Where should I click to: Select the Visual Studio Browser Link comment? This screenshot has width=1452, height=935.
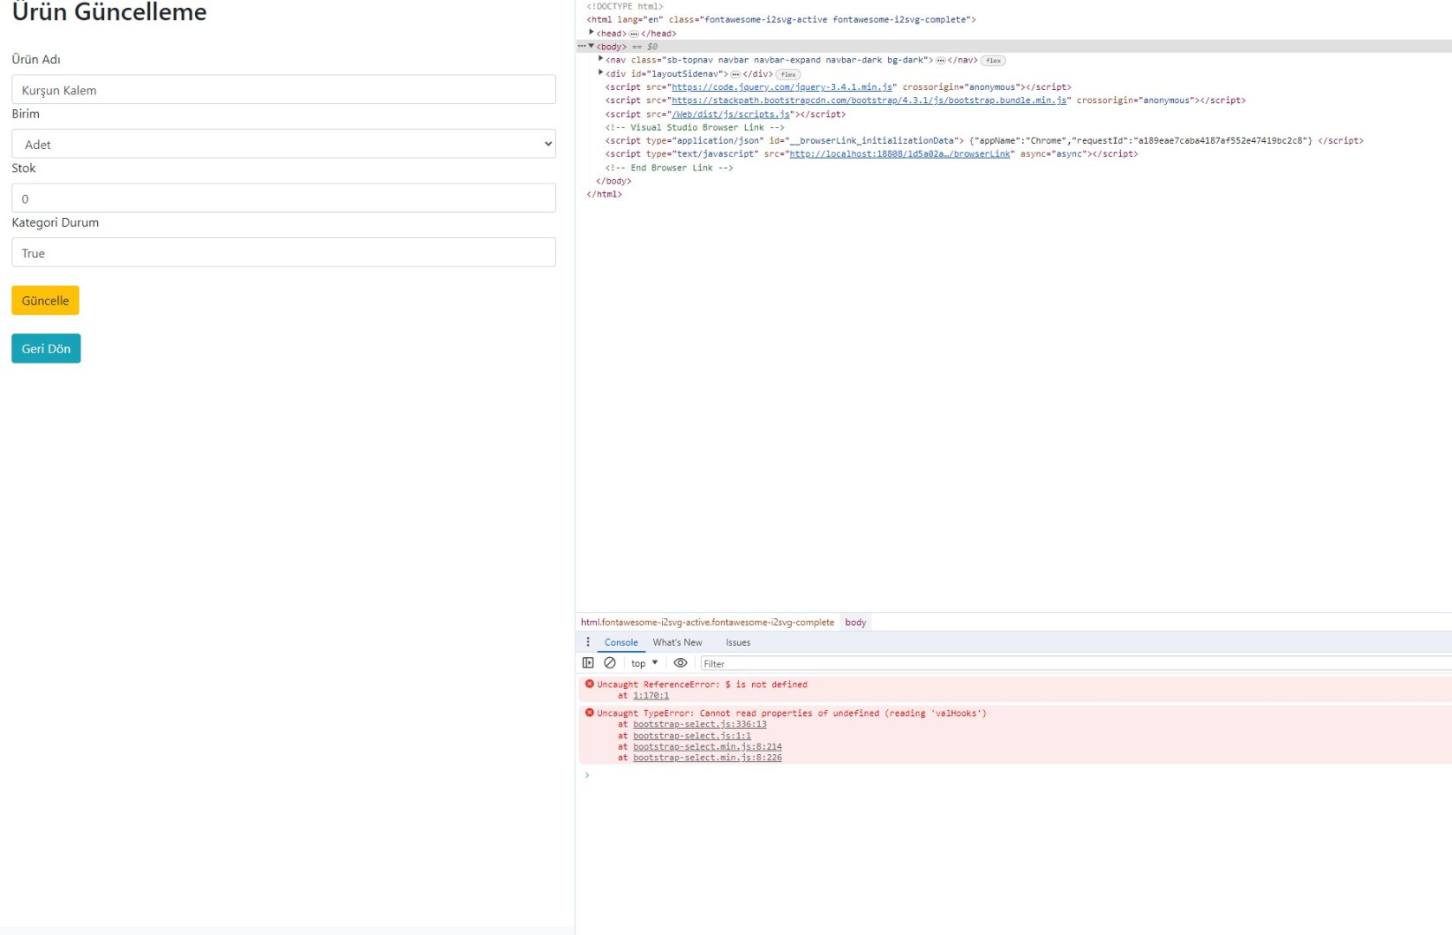[x=695, y=127]
